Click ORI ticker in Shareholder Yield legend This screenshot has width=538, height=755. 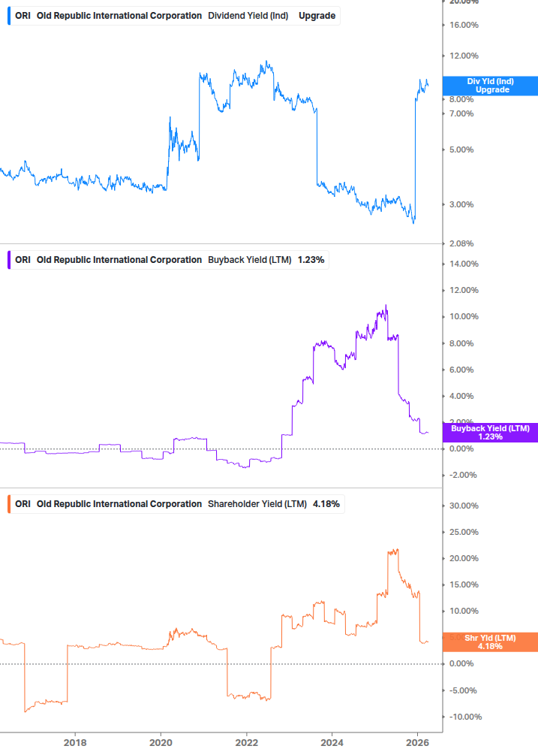[23, 504]
